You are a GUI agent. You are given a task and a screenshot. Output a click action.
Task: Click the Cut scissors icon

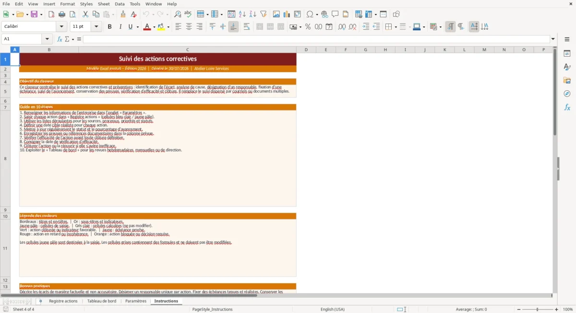[85, 14]
